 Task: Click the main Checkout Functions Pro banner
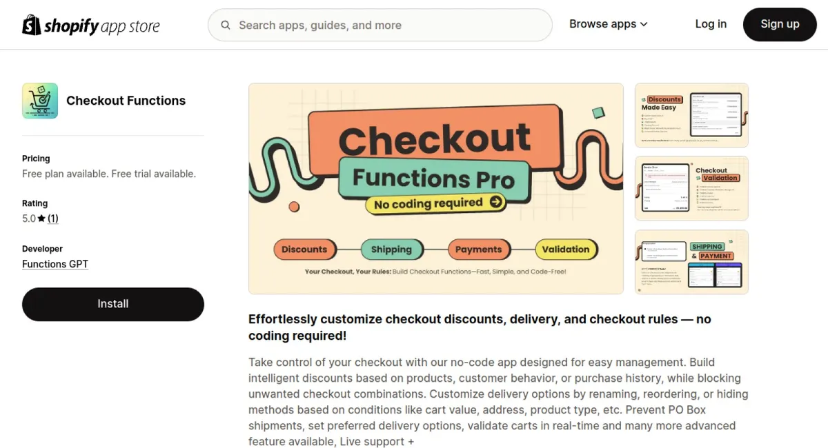click(x=436, y=188)
